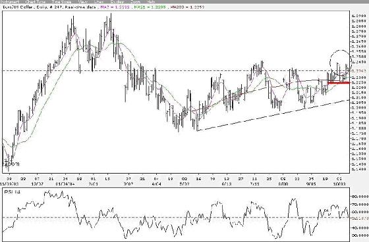The image size is (369, 242).
Task: Open the View menu
Action: 83,2
